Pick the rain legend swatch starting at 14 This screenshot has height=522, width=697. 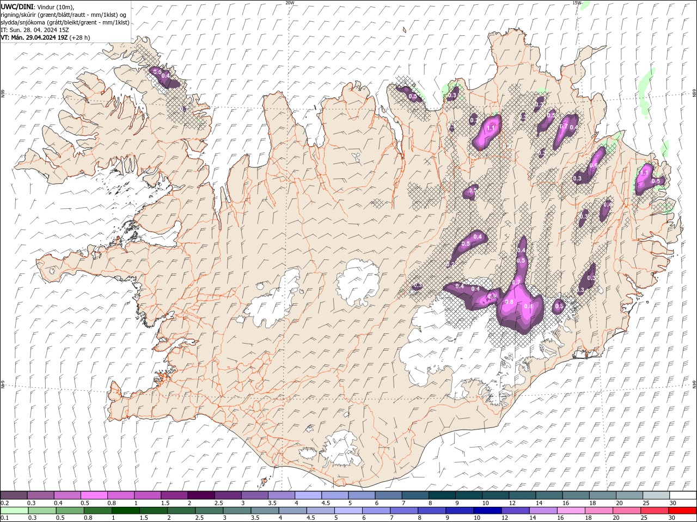542,510
